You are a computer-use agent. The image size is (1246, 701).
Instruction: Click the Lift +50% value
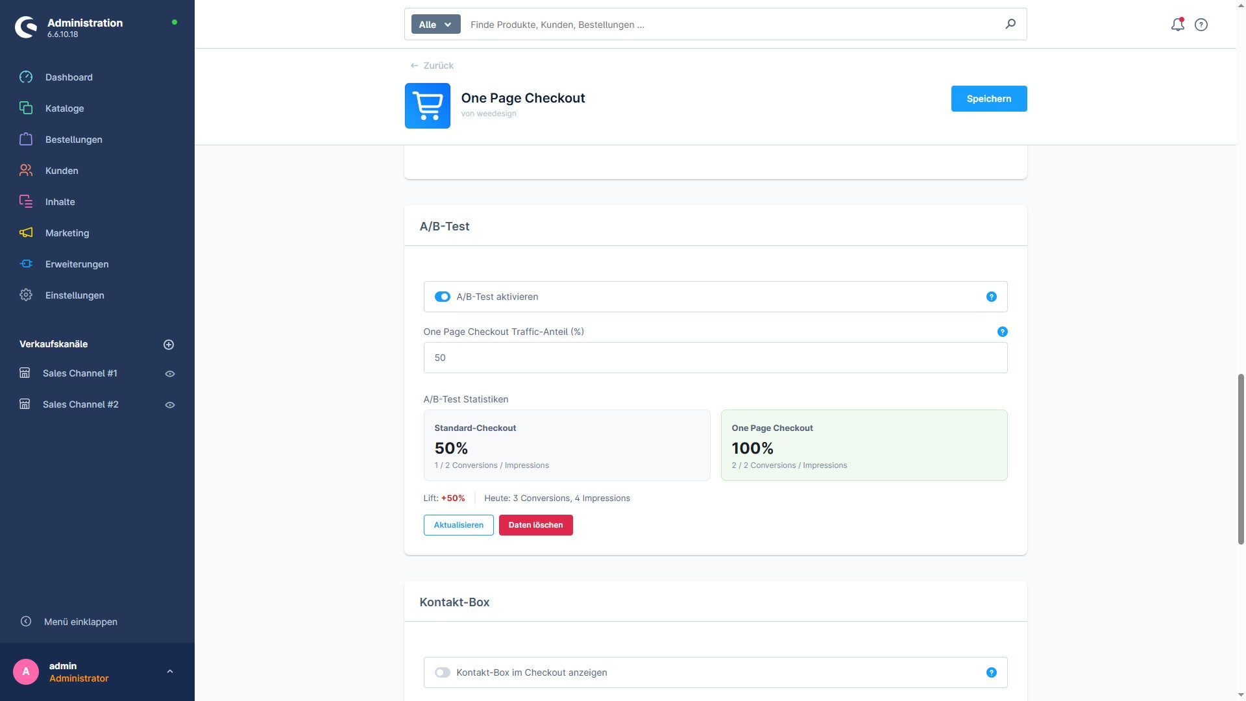click(453, 498)
